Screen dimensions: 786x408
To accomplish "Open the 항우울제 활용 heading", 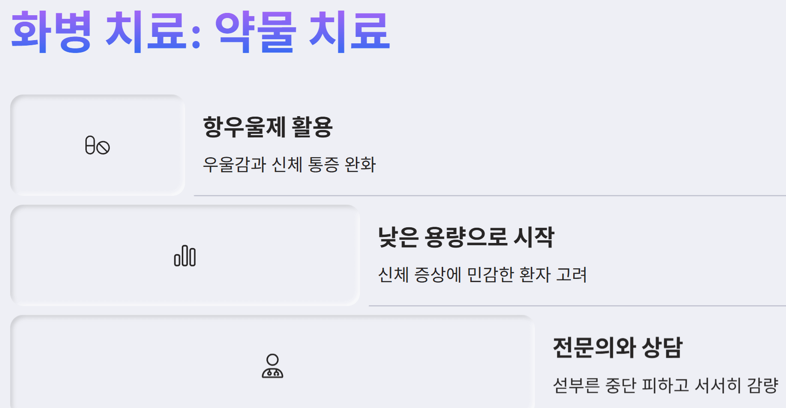I will tap(268, 127).
